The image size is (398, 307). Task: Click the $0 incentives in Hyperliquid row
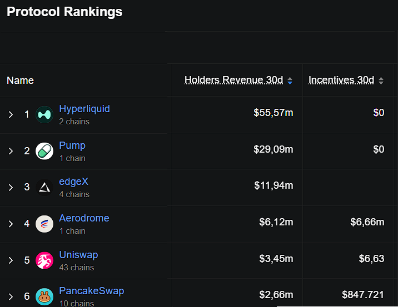point(379,113)
